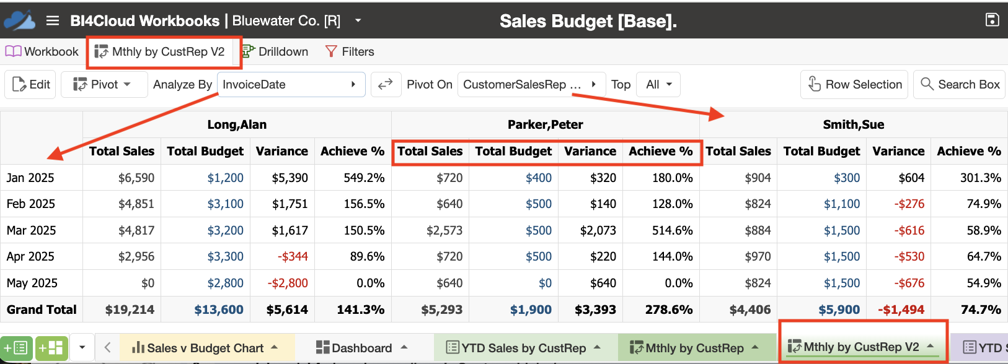Image resolution: width=1008 pixels, height=364 pixels.
Task: Select the Feb 2025 row label
Action: pyautogui.click(x=30, y=204)
